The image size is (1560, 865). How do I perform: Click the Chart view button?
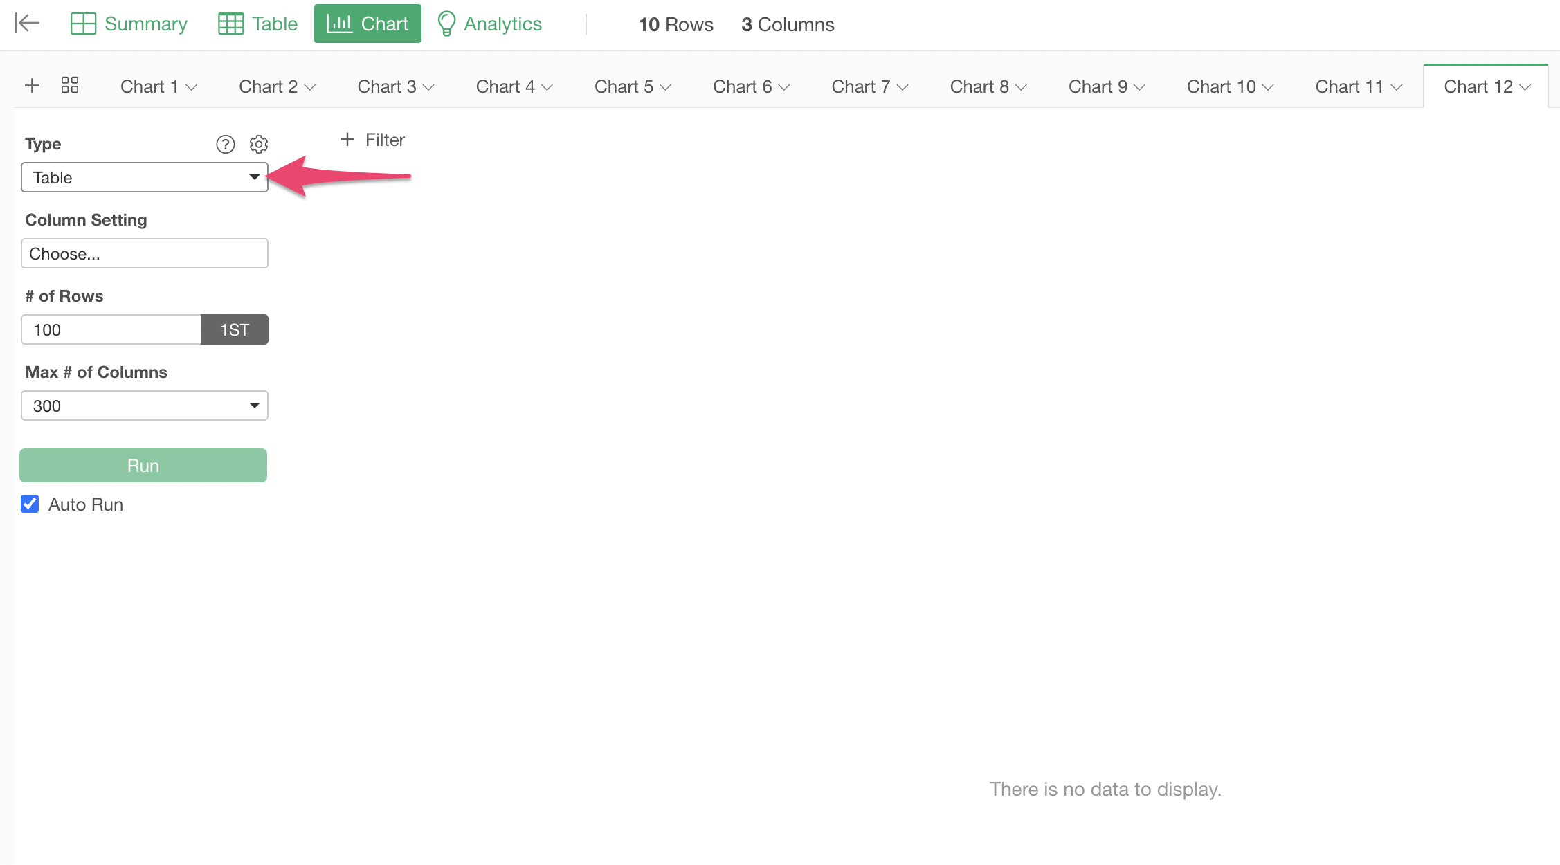[x=368, y=24]
